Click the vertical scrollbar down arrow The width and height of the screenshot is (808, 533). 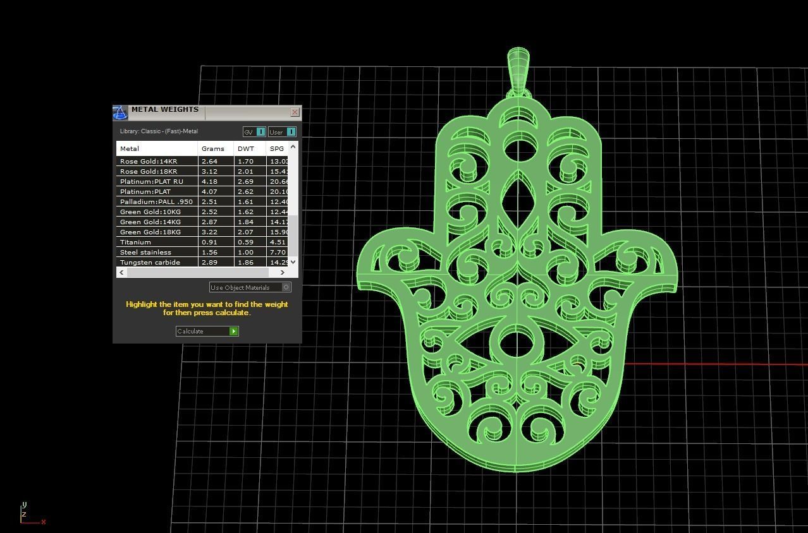pos(293,261)
